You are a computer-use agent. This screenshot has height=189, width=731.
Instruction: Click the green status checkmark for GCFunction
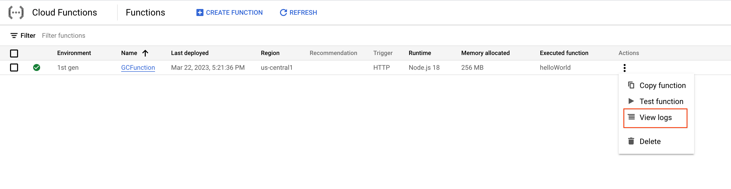point(37,67)
